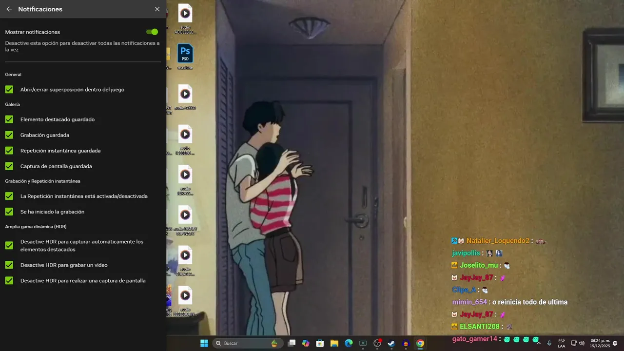Uncheck Grabación guardada checkbox

tap(9, 135)
